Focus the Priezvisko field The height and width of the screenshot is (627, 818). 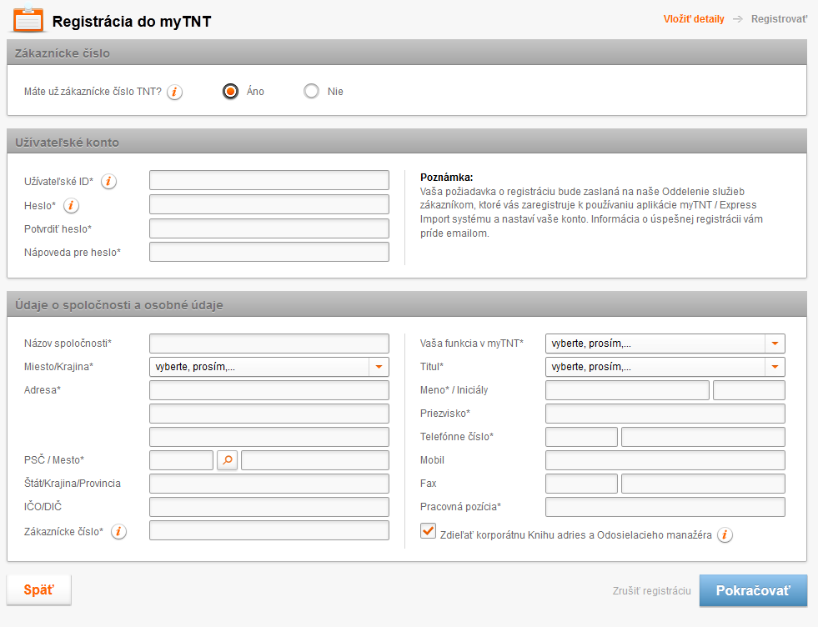665,414
